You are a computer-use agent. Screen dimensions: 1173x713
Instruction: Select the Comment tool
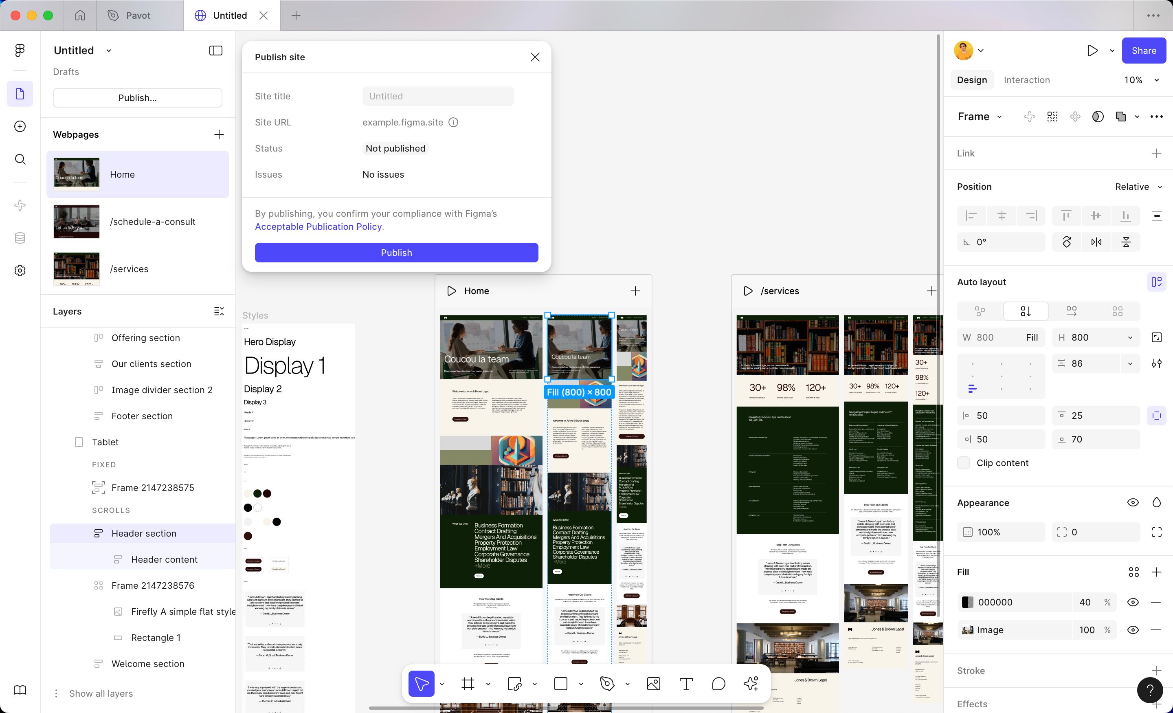pos(718,684)
